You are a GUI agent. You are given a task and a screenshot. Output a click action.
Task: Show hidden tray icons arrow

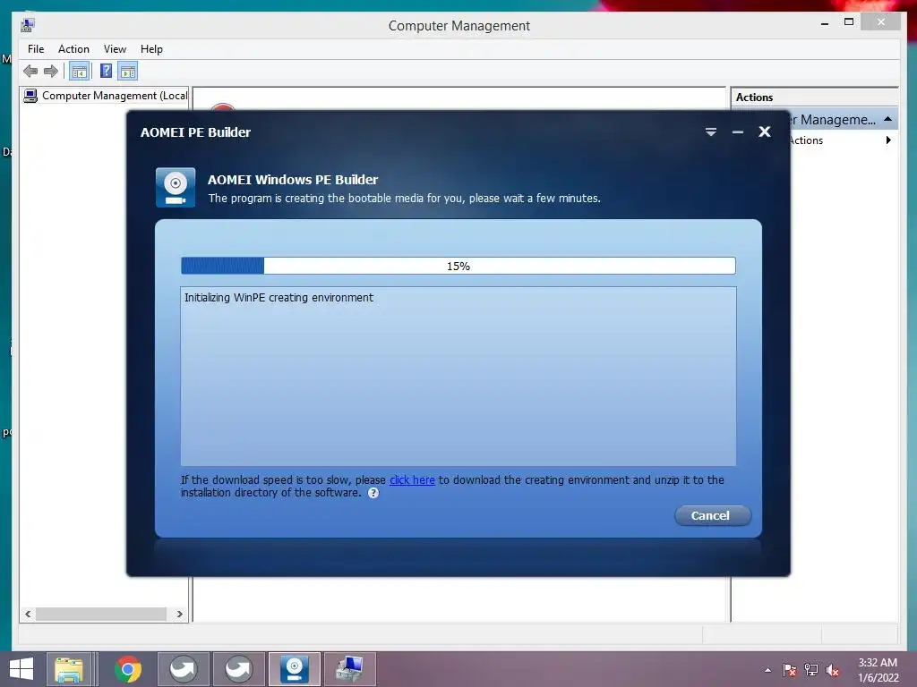click(767, 670)
